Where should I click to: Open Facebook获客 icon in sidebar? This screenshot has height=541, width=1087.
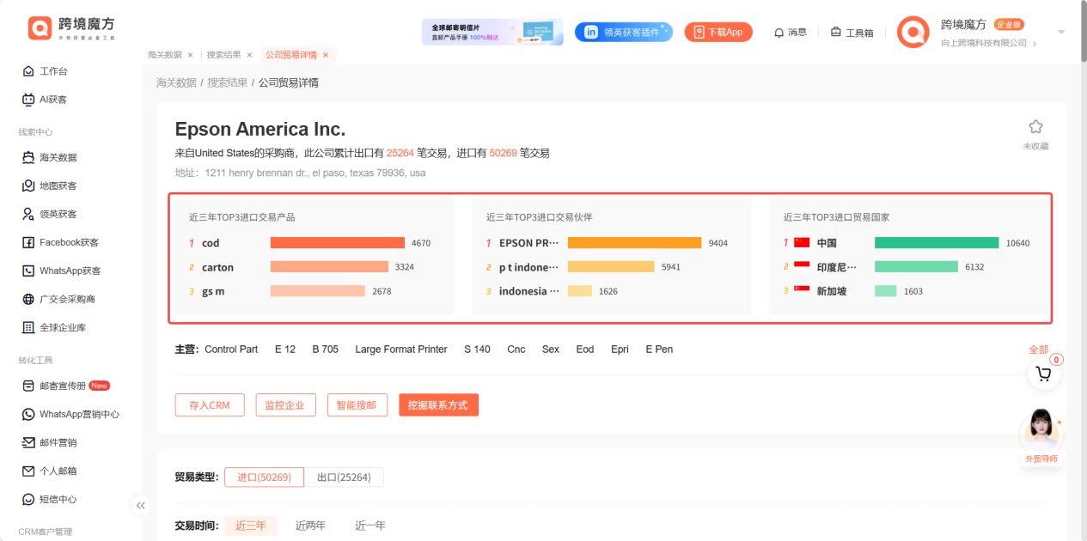pyautogui.click(x=28, y=242)
